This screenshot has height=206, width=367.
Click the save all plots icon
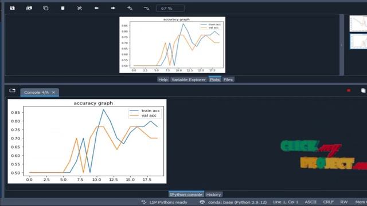point(29,8)
